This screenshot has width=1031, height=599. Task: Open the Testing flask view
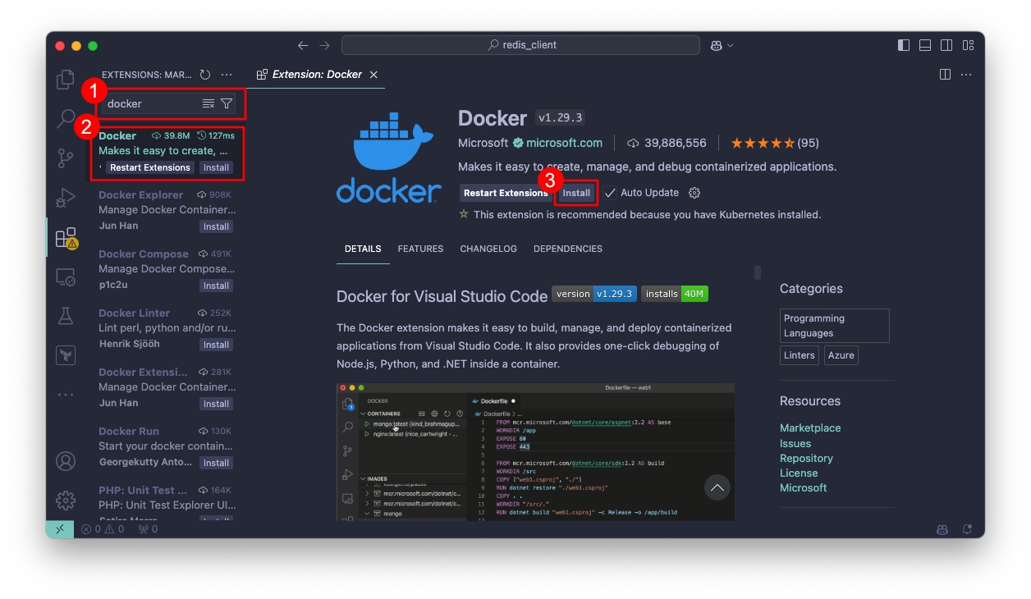pyautogui.click(x=66, y=316)
